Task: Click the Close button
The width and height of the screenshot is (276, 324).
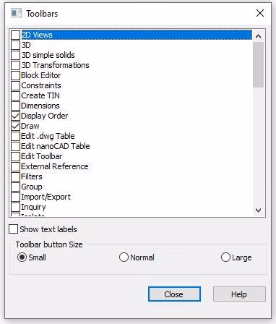Action: pos(174,294)
